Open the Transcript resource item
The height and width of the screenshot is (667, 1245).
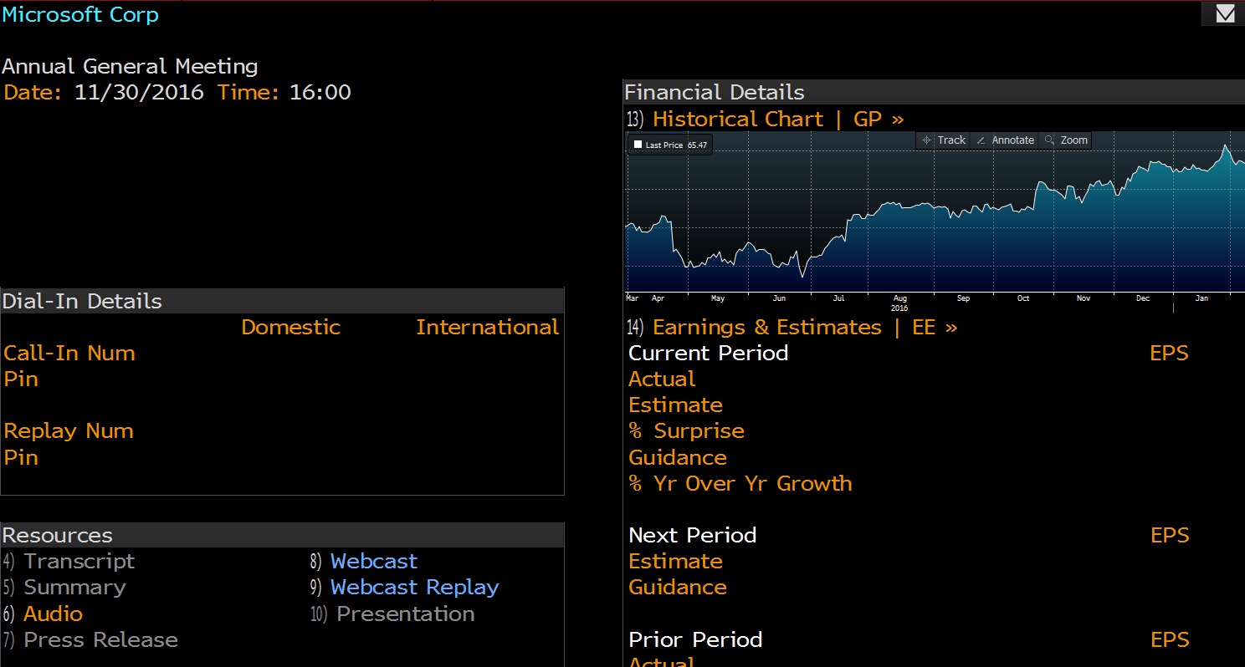79,561
